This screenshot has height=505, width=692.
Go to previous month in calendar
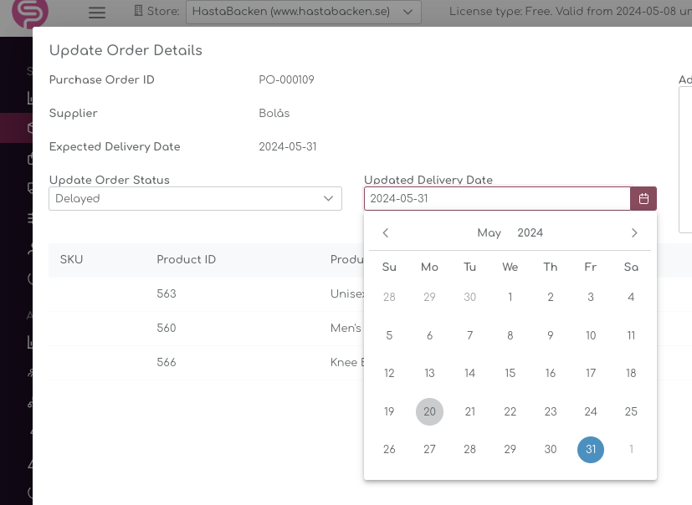click(x=386, y=233)
